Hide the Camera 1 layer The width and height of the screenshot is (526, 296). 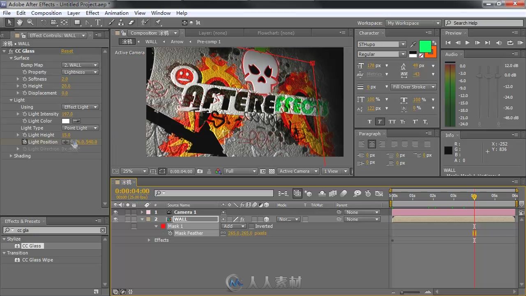click(115, 212)
